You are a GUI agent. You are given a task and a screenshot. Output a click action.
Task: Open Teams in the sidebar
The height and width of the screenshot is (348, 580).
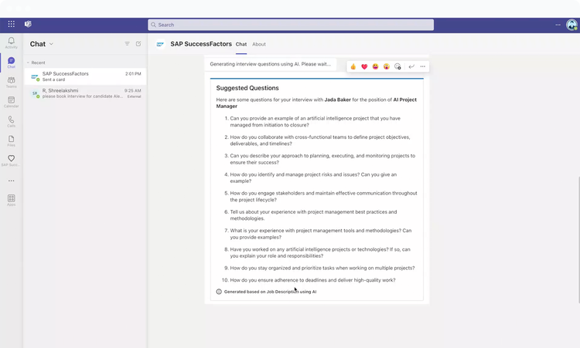point(11,82)
